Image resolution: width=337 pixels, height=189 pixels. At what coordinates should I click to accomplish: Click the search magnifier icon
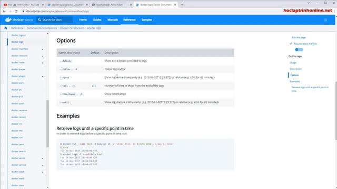coord(39,20)
